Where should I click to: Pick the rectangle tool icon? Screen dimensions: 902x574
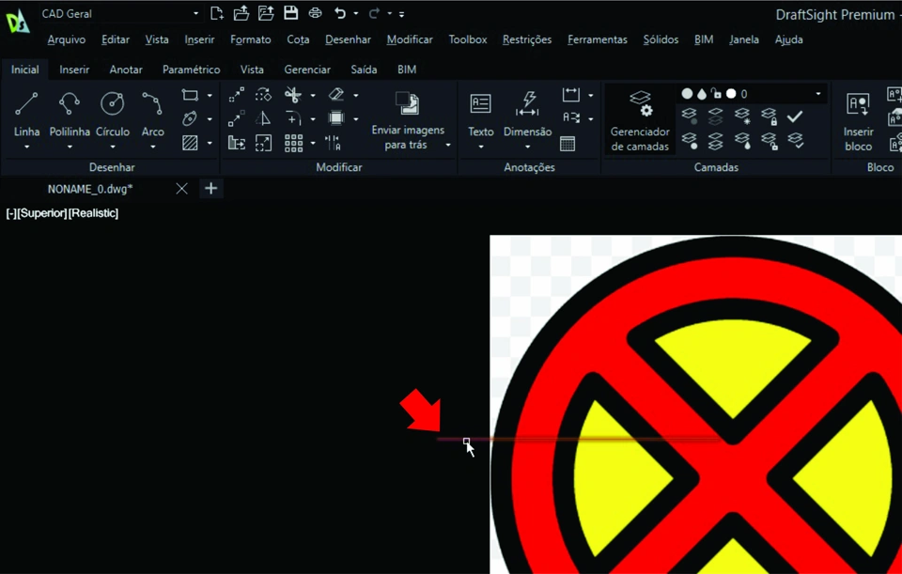click(190, 95)
